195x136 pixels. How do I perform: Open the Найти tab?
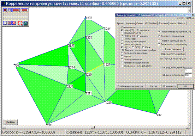tap(182, 23)
